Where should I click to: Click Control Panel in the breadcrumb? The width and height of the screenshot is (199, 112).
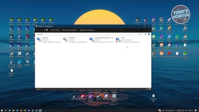(55, 30)
